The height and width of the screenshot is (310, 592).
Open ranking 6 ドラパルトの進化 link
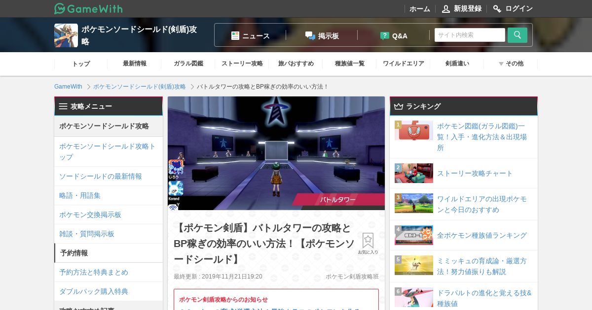click(x=484, y=298)
